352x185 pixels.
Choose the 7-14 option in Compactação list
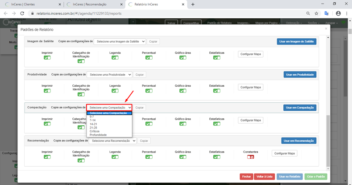(109, 121)
